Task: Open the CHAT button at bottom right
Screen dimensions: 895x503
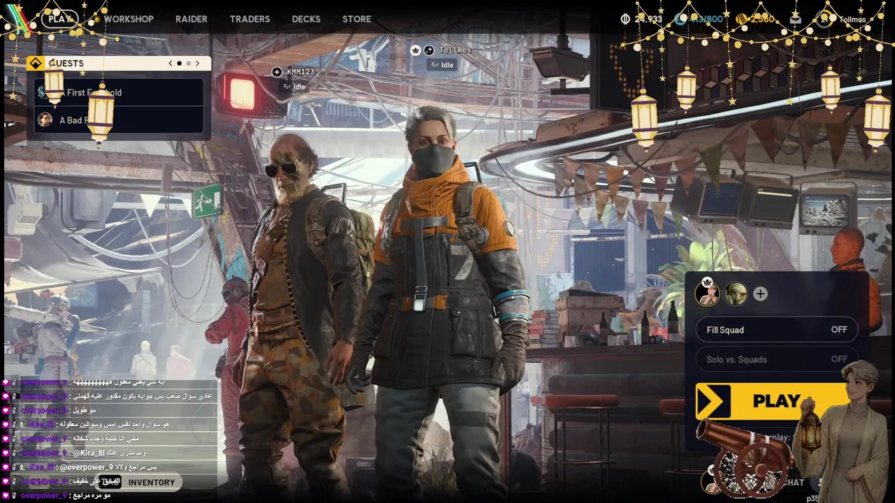Action: 792,482
